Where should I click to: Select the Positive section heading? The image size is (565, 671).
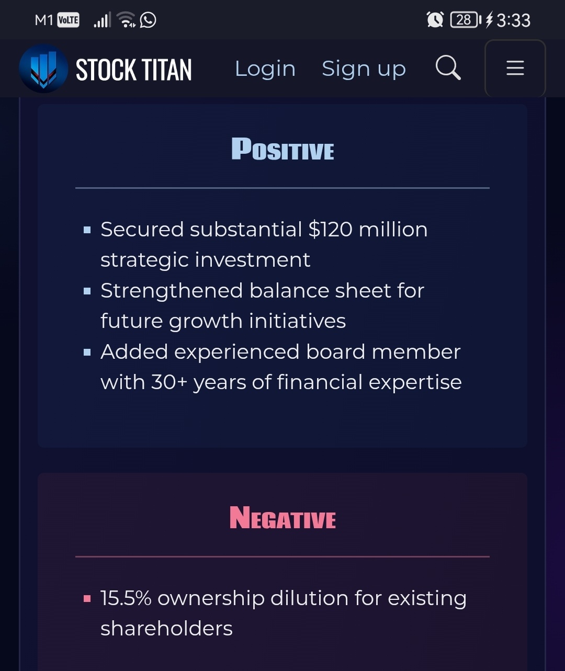point(282,149)
